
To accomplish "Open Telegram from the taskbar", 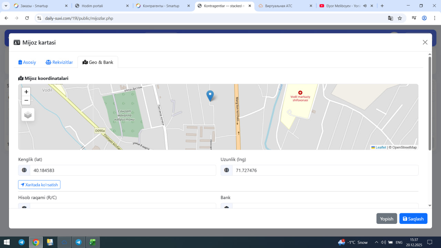I will point(21,242).
